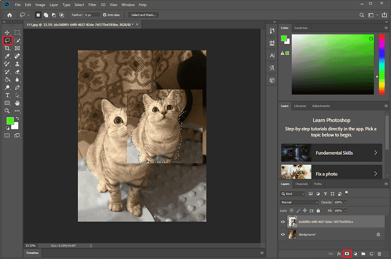
Task: Delete layer using the trash icon
Action: coord(379,254)
